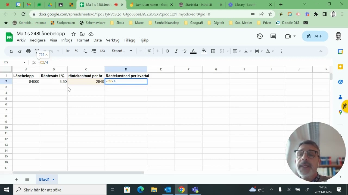Viewport: 348px width, 195px height.
Task: Check cloud save status icon
Action: point(91,34)
